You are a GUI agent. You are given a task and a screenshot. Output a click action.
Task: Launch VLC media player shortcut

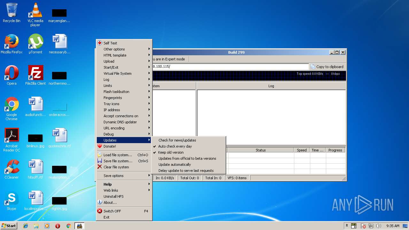pos(35,15)
